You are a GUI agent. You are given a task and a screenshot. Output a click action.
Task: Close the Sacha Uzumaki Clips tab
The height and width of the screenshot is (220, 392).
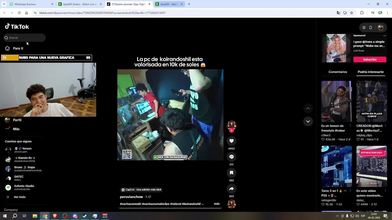point(149,4)
